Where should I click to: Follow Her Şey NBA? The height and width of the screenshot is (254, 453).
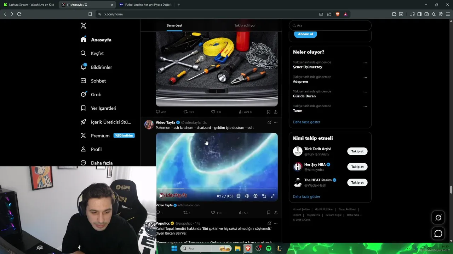tap(357, 167)
